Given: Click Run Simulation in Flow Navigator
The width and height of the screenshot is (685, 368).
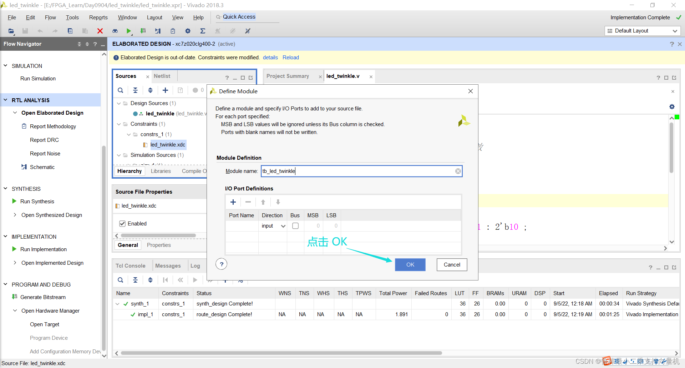Looking at the screenshot, I should pyautogui.click(x=38, y=79).
